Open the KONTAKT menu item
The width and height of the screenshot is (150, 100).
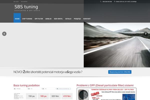coord(87,19)
